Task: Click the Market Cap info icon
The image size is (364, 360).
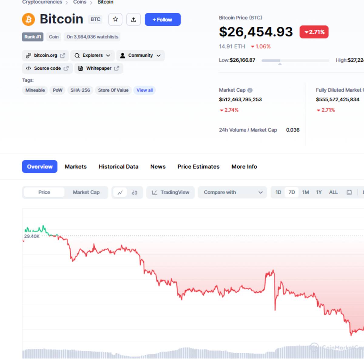Action: (x=250, y=90)
